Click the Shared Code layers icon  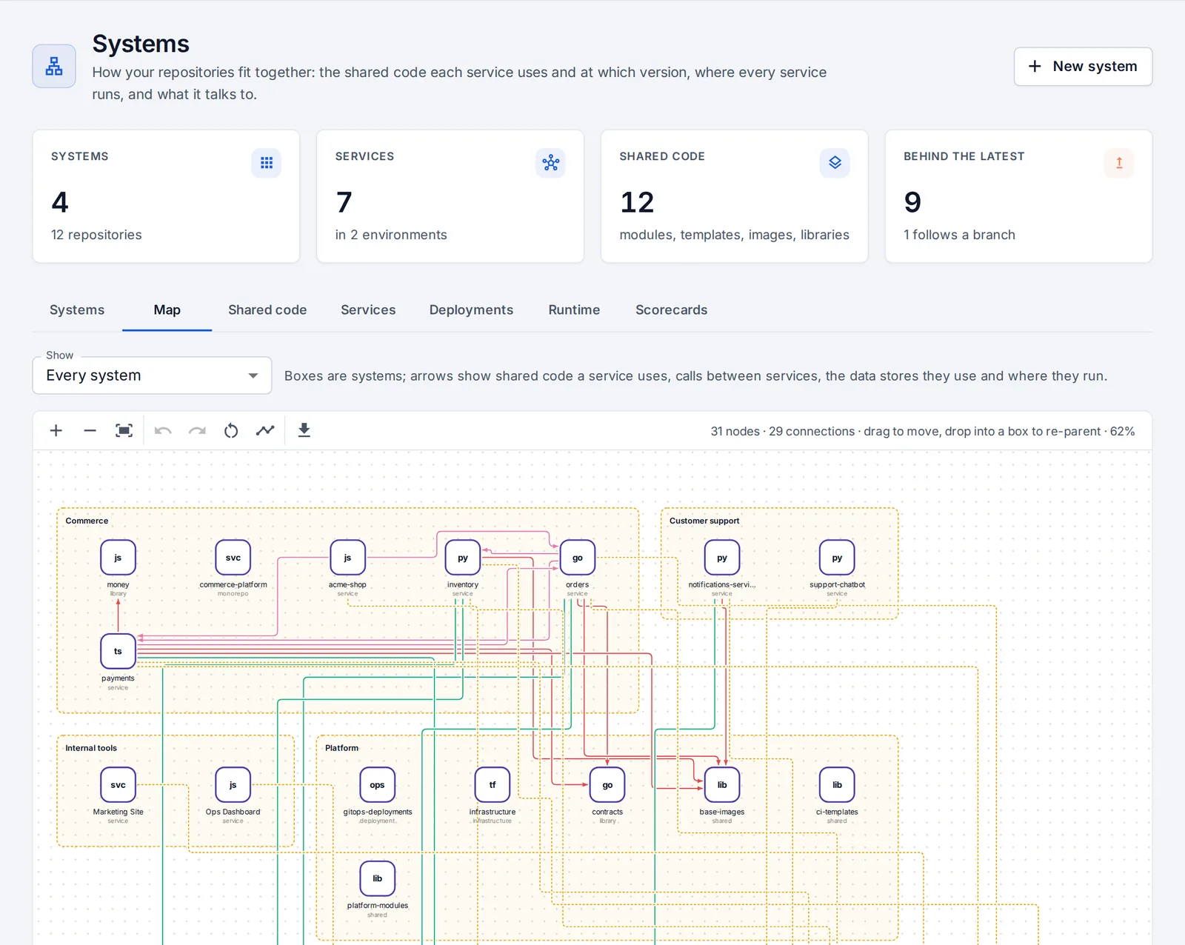pyautogui.click(x=835, y=163)
